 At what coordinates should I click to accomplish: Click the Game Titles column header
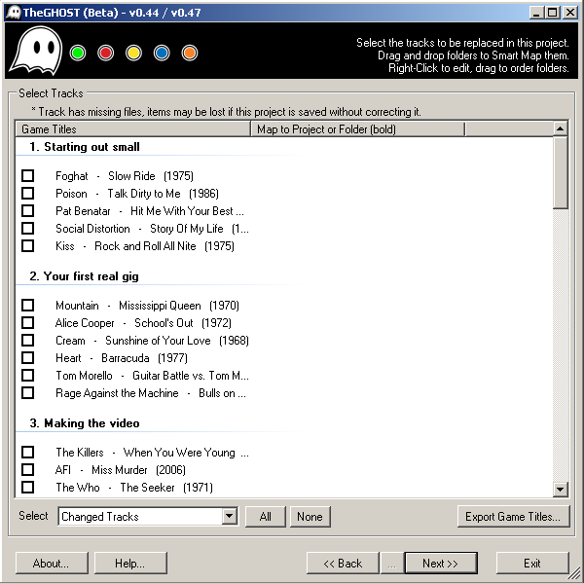point(133,129)
